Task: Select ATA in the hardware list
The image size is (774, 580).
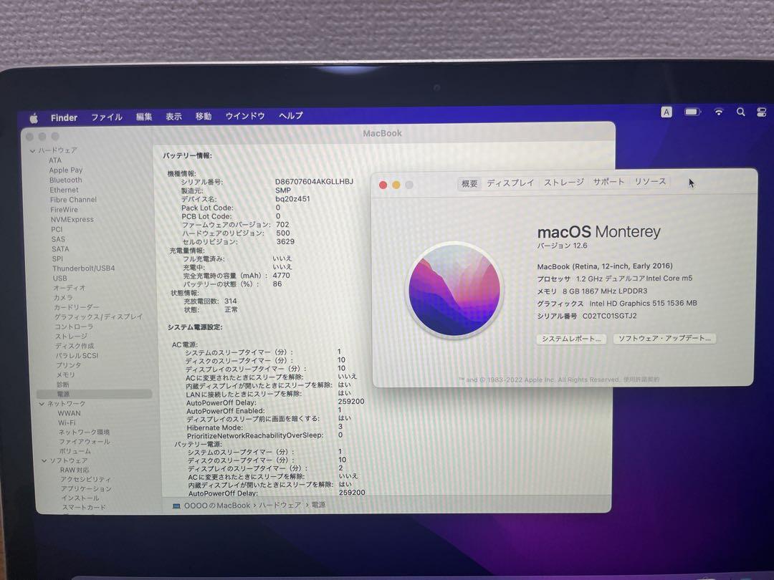Action: tap(55, 160)
